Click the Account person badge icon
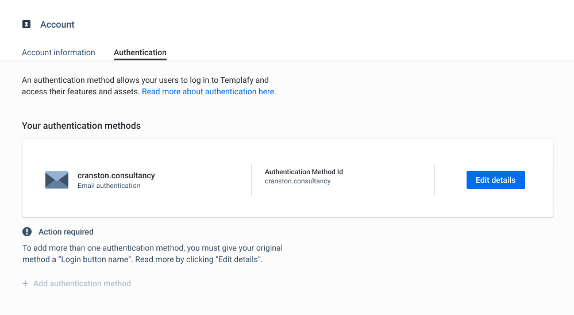 pos(26,24)
